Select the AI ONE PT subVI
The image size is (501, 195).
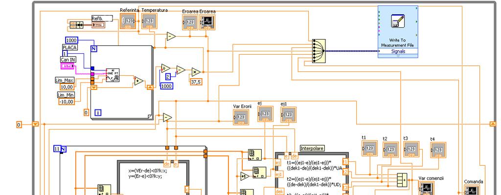[113, 75]
